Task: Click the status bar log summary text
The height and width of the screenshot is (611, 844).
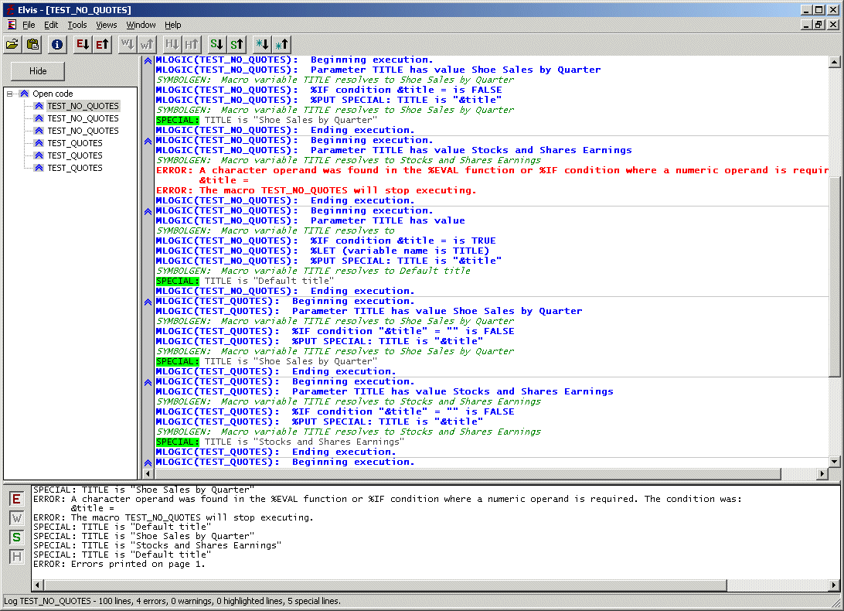Action: point(172,601)
